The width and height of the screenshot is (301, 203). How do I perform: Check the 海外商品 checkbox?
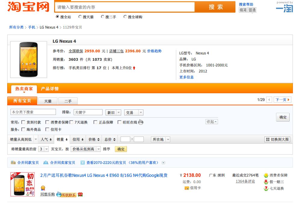(23, 129)
